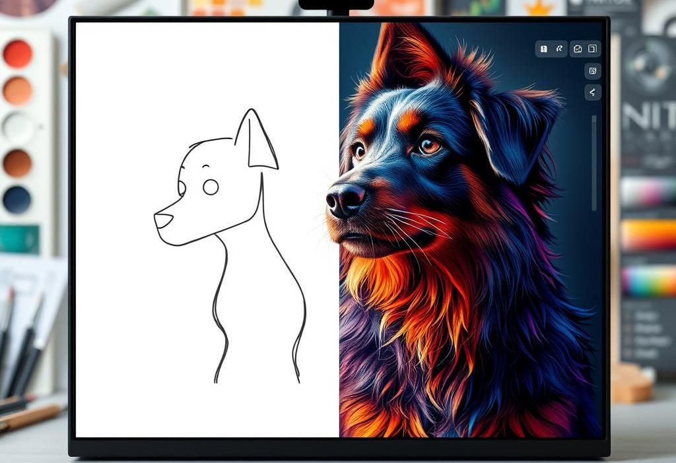Click the duplicate frame square icon

click(x=593, y=49)
